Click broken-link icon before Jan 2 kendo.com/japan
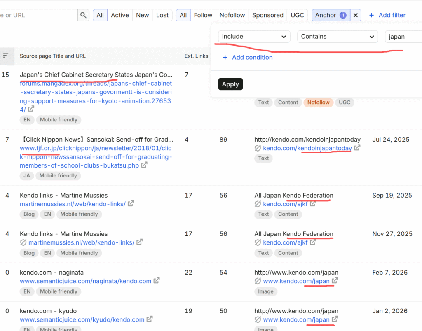422x331 pixels. tap(258, 319)
